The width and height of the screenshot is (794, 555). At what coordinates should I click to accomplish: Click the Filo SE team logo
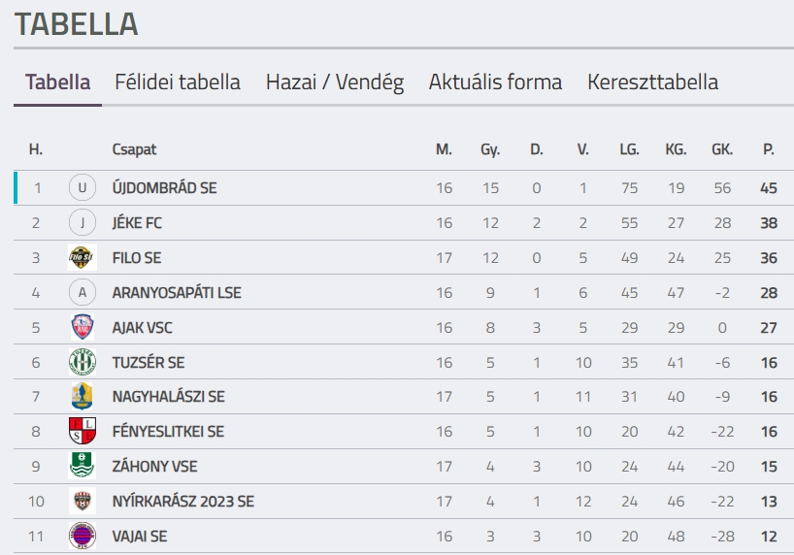[x=82, y=258]
